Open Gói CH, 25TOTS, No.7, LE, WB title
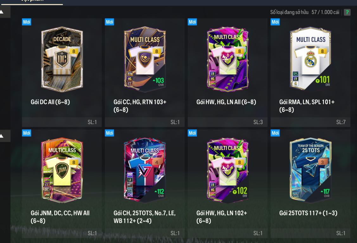This screenshot has height=243, width=357. [x=144, y=217]
